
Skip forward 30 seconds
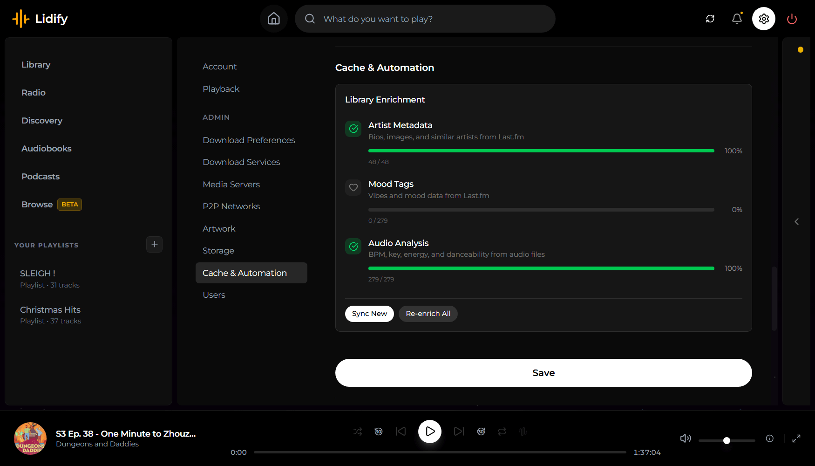point(481,432)
